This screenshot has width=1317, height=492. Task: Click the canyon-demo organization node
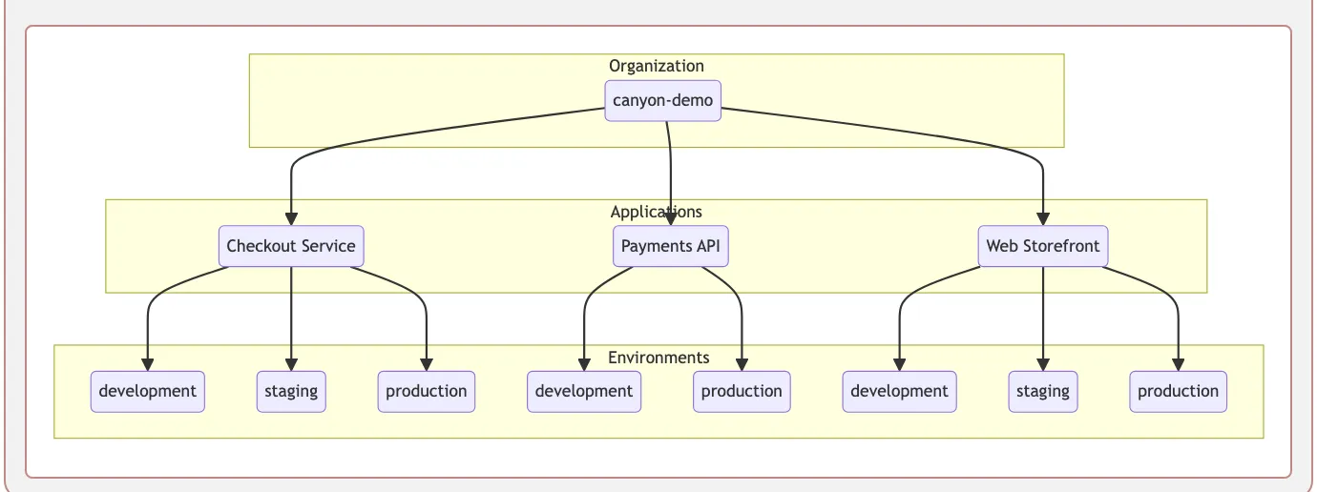click(x=663, y=101)
